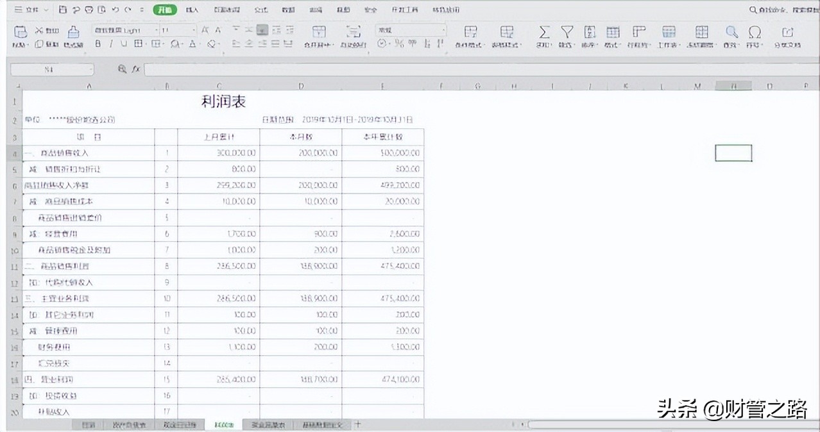
Task: Click the Rows and Columns icon
Action: [x=638, y=32]
